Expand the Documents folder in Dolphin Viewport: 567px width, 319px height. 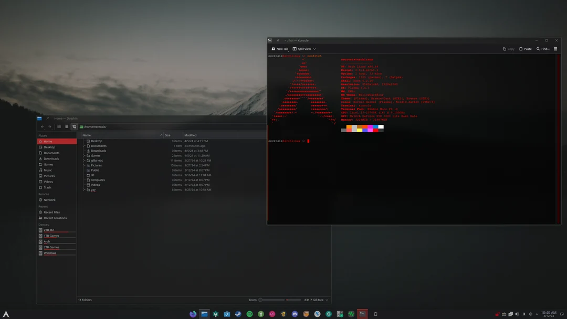84,146
